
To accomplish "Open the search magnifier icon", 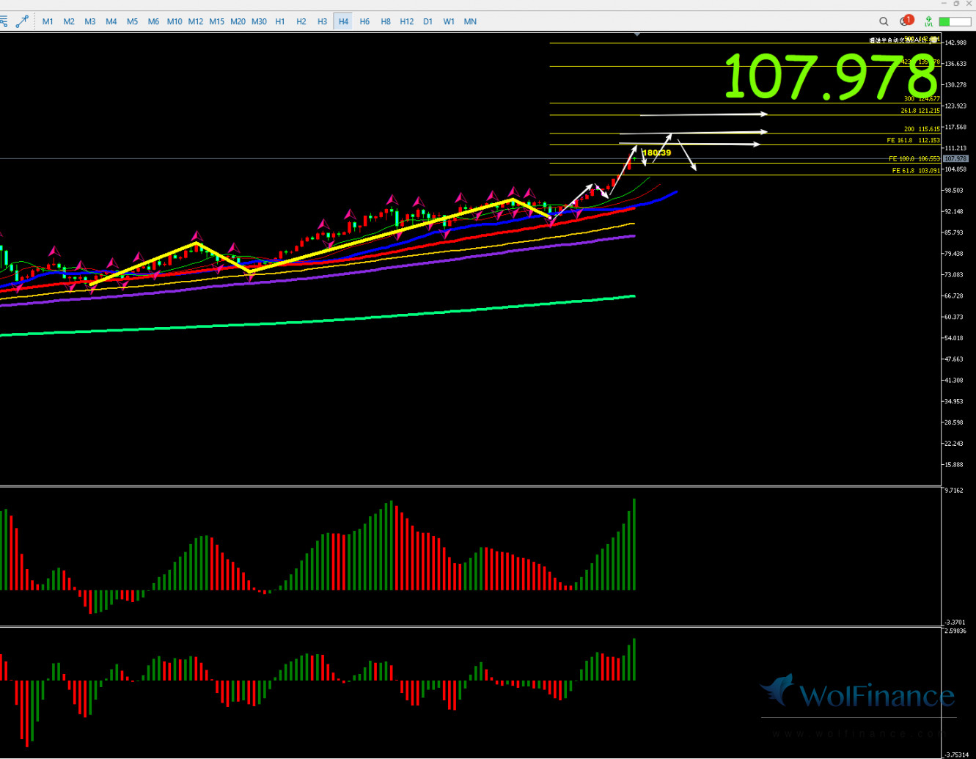I will pyautogui.click(x=884, y=21).
